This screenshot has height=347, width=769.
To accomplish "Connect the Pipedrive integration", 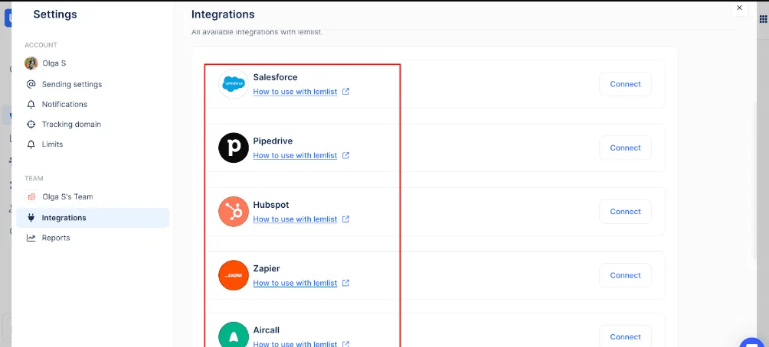I will [x=625, y=148].
